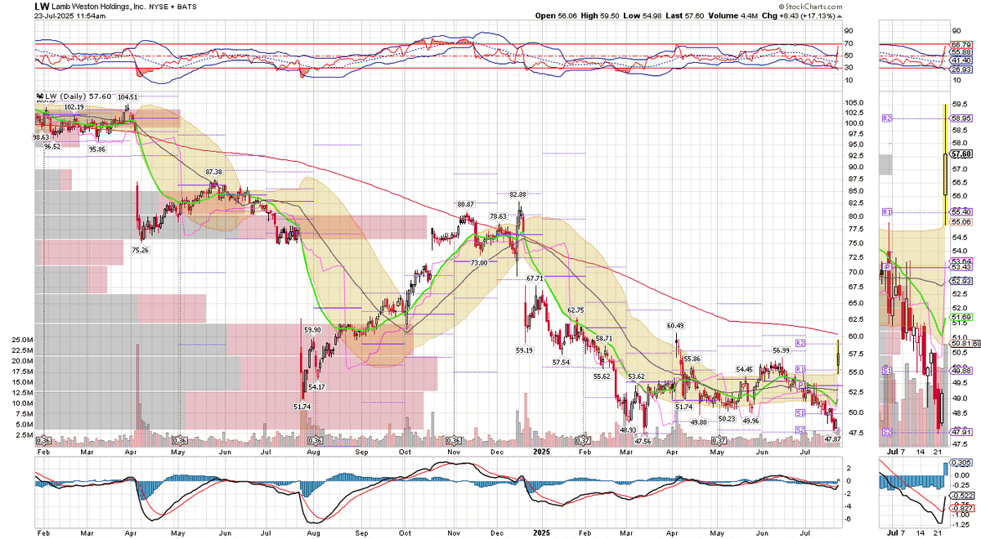Screen dimensions: 981x539
Task: Click the 60.49 price high annotation
Action: tap(675, 325)
